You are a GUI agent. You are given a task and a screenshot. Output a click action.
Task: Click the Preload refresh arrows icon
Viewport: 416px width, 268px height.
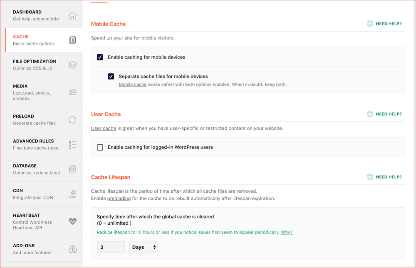coord(72,120)
